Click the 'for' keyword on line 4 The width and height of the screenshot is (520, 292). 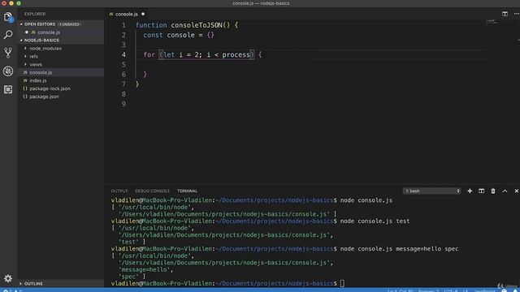point(149,54)
